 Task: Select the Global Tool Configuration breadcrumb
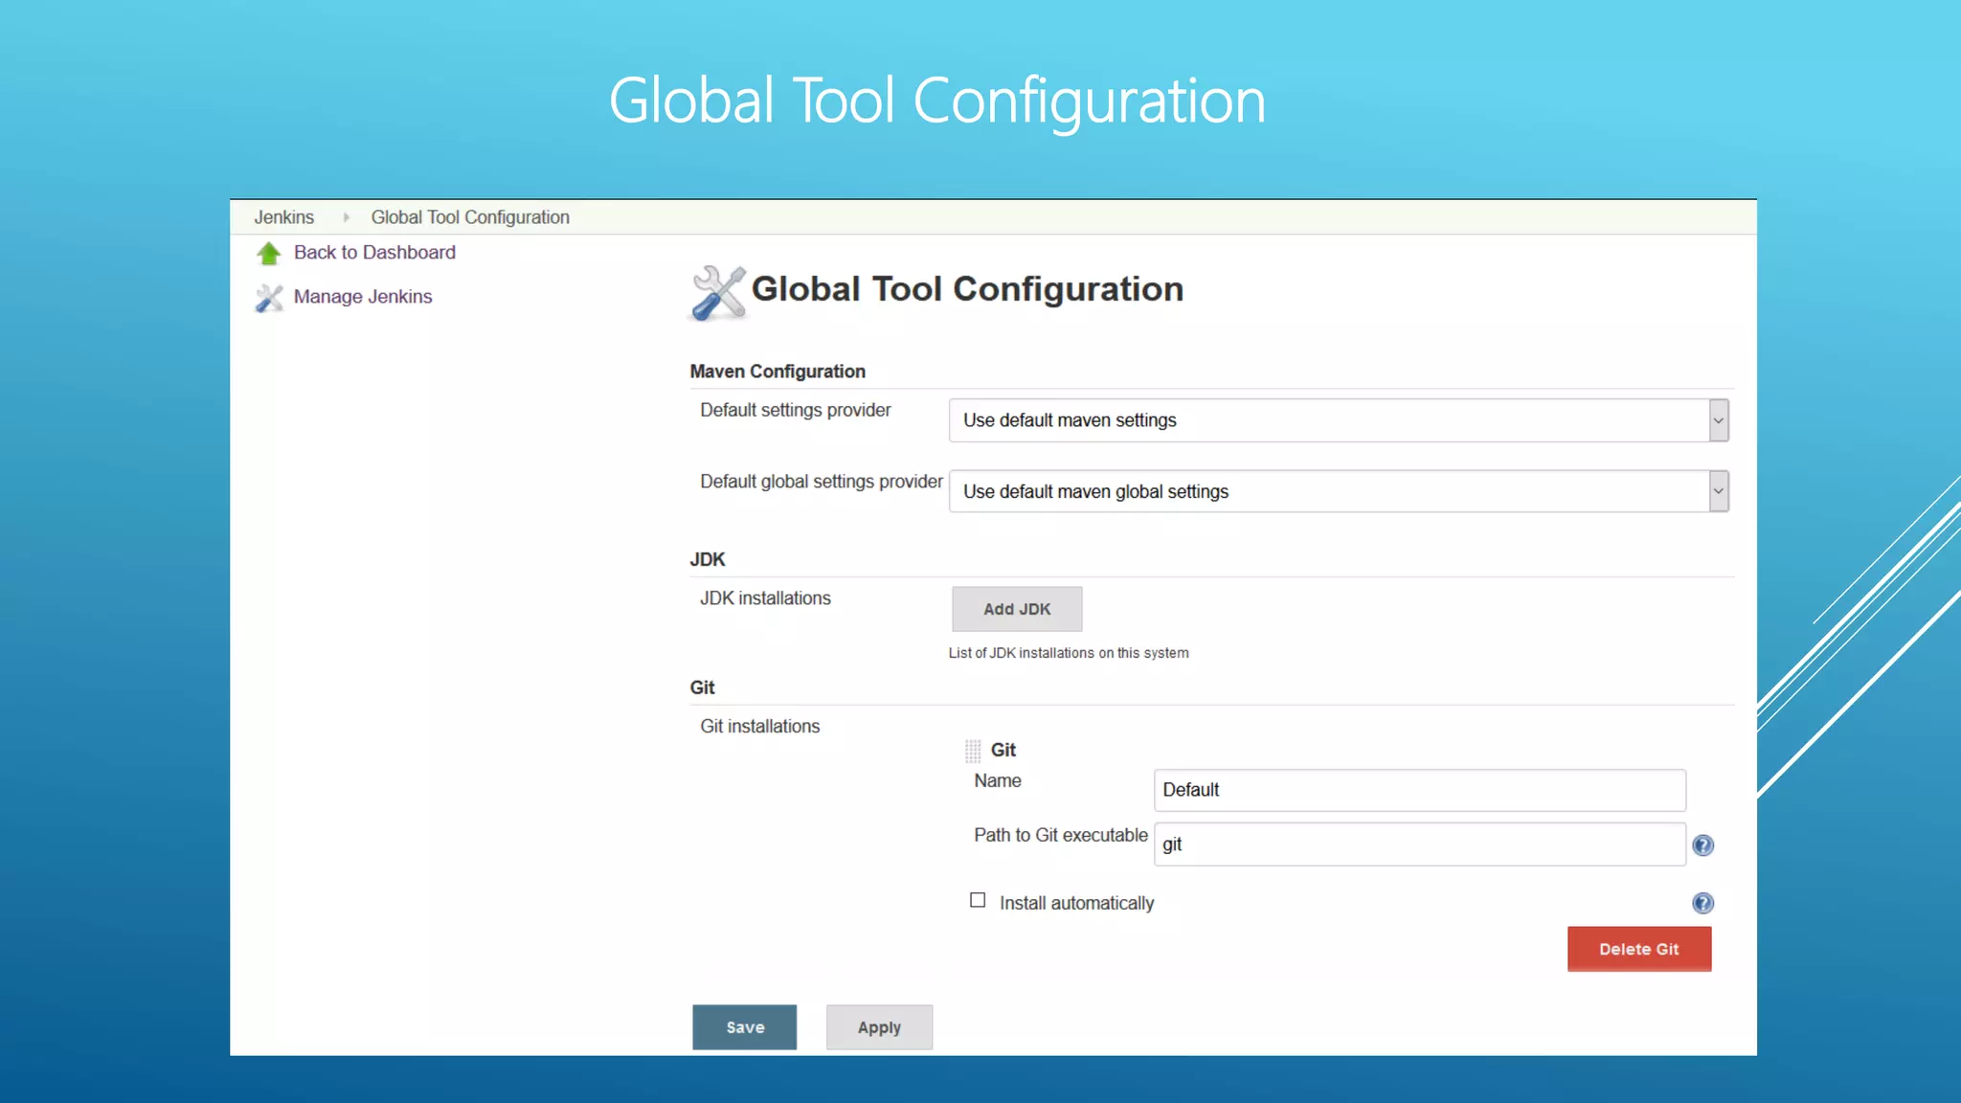(x=470, y=217)
